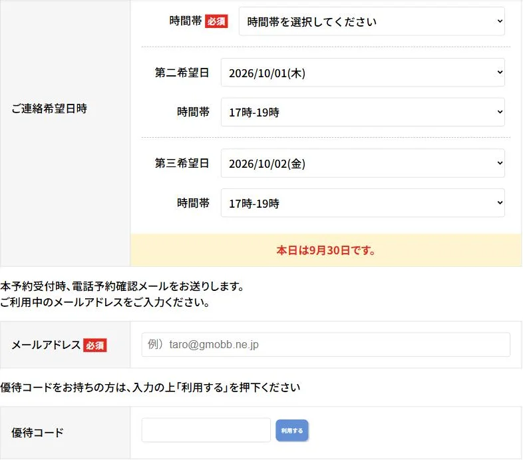Screen dimensions: 523x460
Task: Click the 必須 badge beside the top 時間帯
Action: pyautogui.click(x=216, y=21)
